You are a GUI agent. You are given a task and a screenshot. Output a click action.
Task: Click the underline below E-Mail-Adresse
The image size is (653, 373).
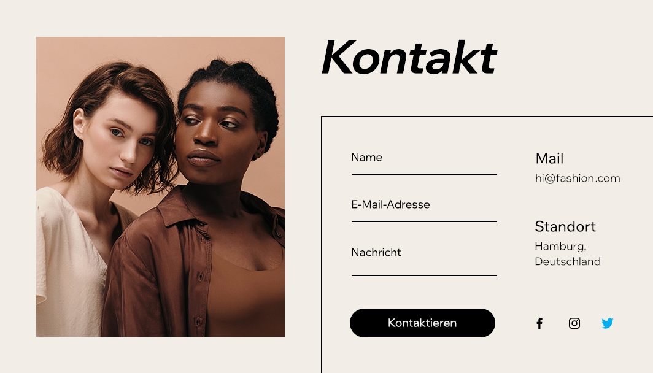[x=424, y=221]
